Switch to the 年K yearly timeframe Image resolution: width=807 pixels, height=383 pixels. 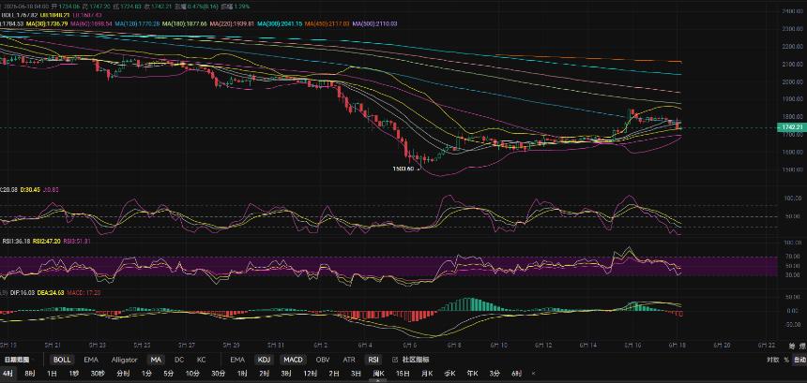pyautogui.click(x=472, y=374)
